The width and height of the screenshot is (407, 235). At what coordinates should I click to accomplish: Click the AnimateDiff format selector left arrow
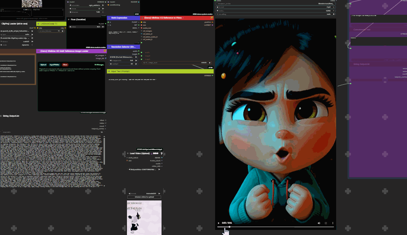(129, 194)
